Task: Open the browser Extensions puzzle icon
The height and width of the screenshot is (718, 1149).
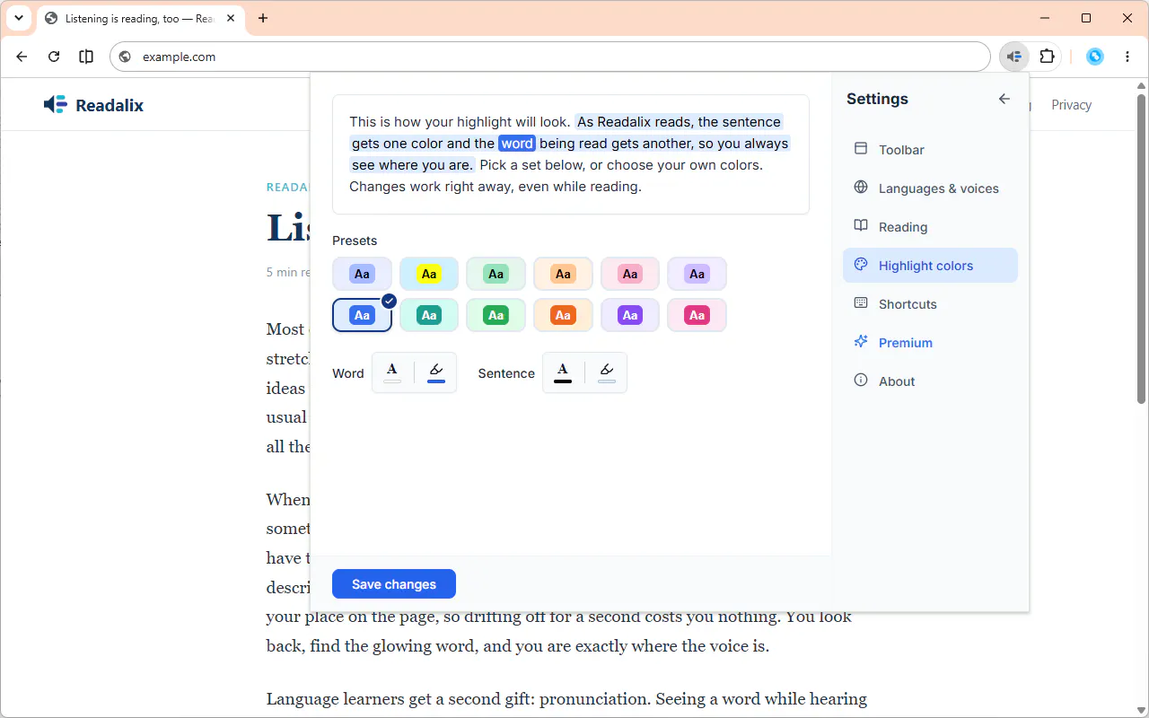Action: [x=1047, y=57]
